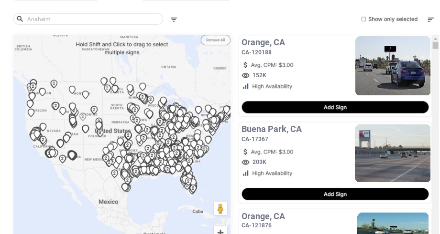Viewport: 440px width, 234px height.
Task: Click the Remove All button on map
Action: (215, 40)
